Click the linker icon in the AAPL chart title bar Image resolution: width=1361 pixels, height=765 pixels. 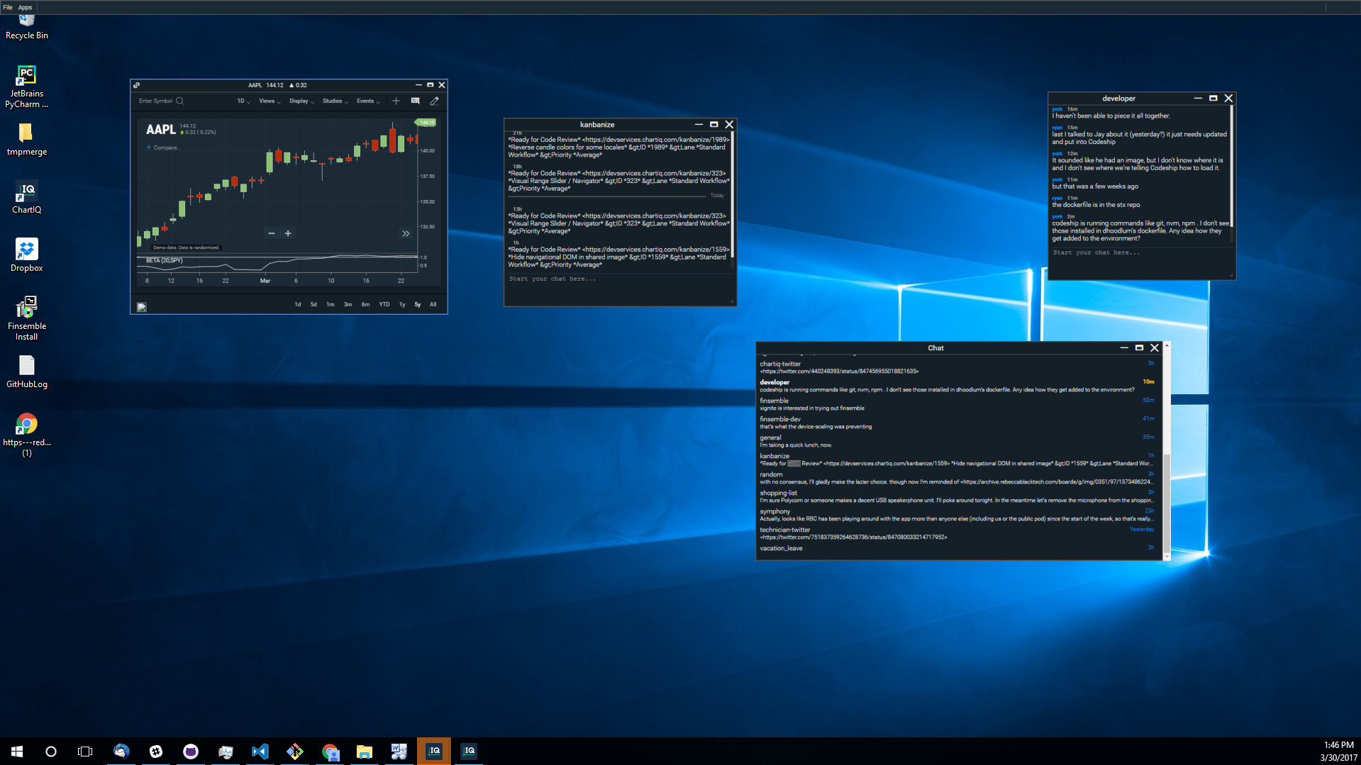pos(137,85)
